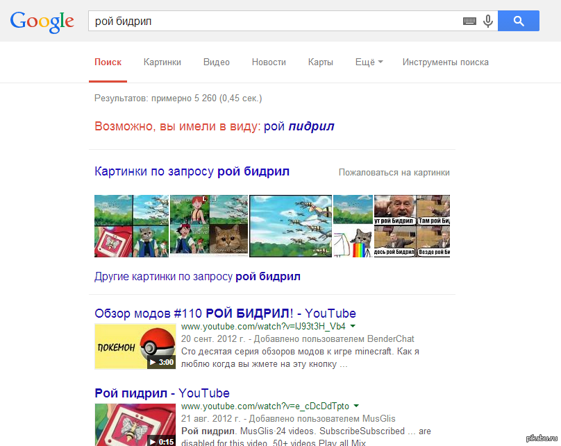Click the '20 сент. 2012 г.' BenderChat date line
The image size is (561, 446).
[x=297, y=338]
